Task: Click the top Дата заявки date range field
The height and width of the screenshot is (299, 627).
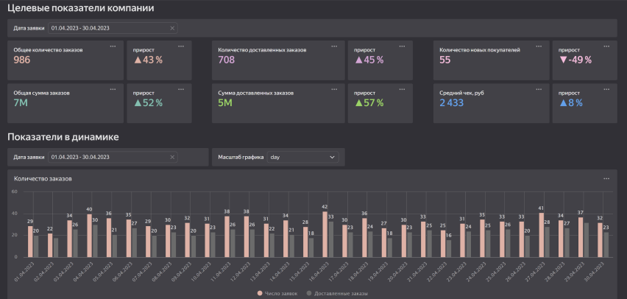Action: (x=107, y=28)
